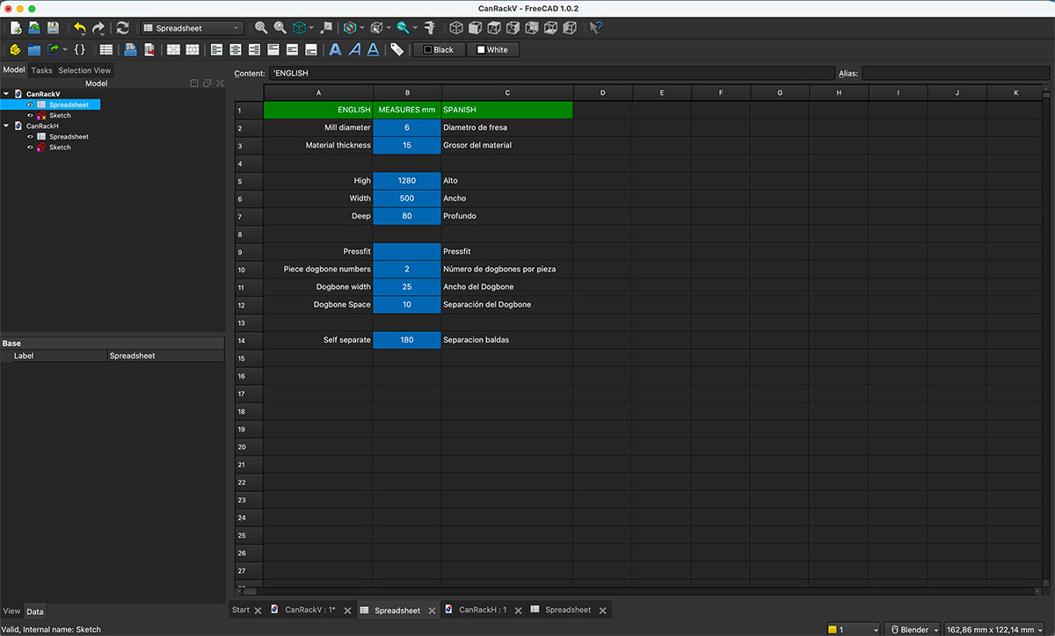Click the blue Create Group folder icon

coord(34,50)
